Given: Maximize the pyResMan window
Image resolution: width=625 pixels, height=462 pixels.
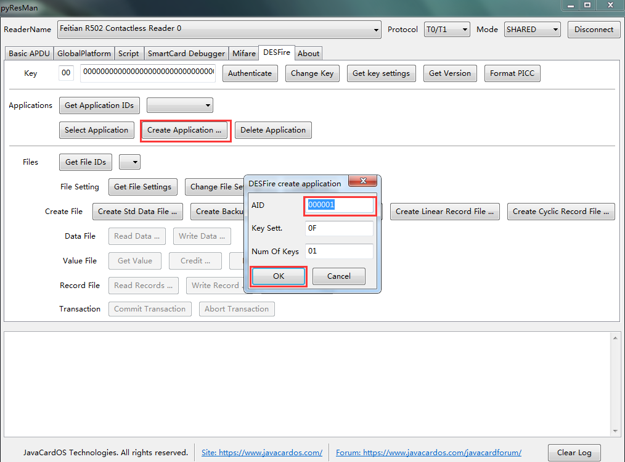Looking at the screenshot, I should point(587,5).
